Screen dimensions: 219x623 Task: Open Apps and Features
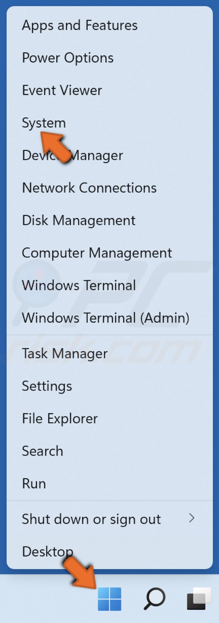[80, 25]
